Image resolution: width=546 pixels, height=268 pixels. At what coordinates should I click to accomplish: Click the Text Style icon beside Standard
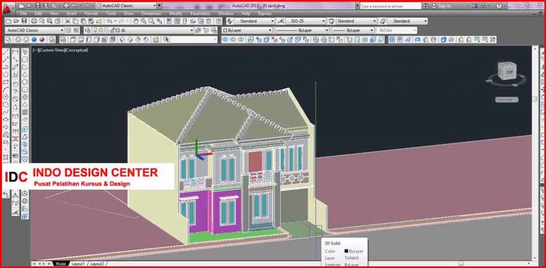[229, 21]
